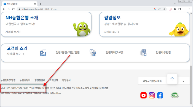This screenshot has width=193, height=107.
Task: Expand the 계열사/관련사이트 dropdown
Action: coord(164,81)
